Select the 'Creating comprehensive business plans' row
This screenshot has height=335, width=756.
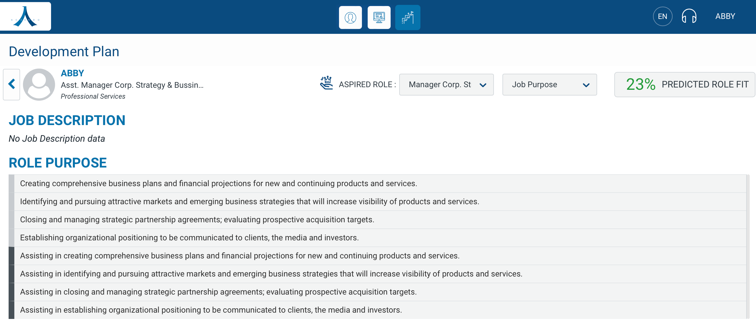[218, 183]
